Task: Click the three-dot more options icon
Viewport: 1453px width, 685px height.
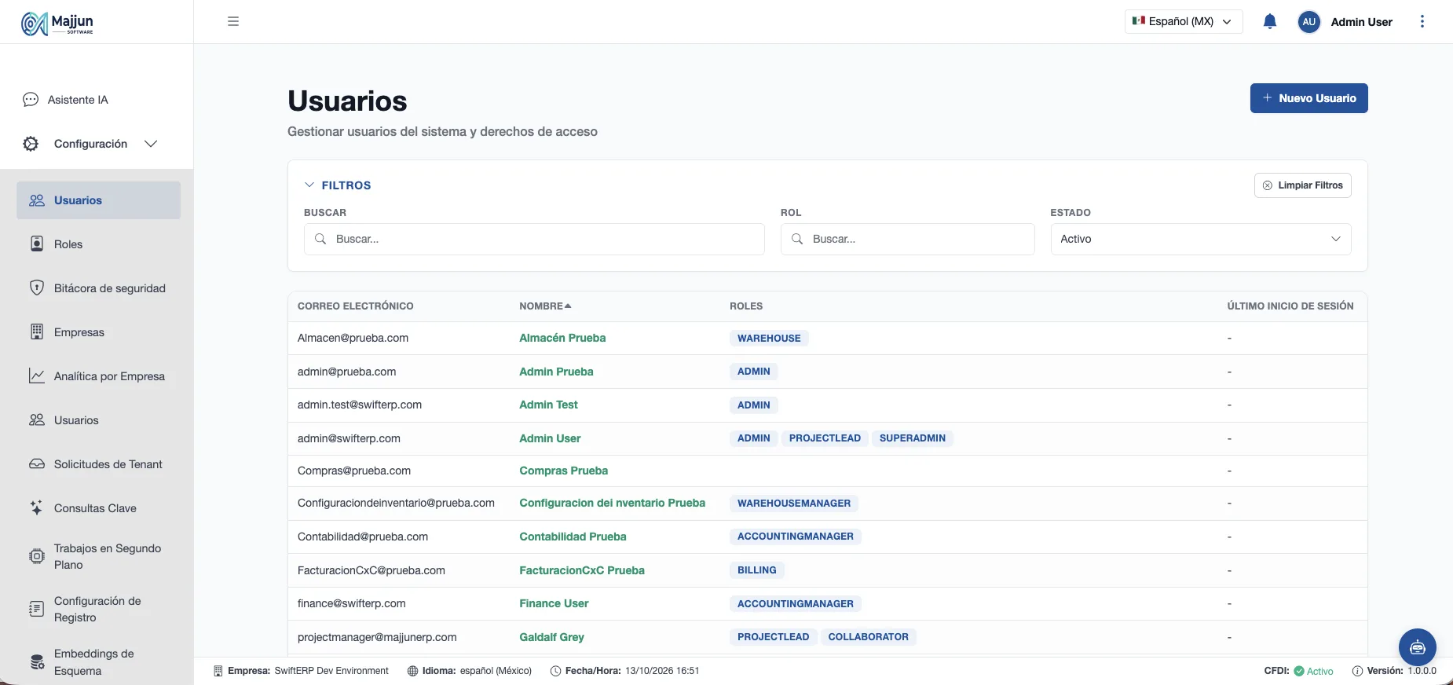Action: pyautogui.click(x=1422, y=21)
